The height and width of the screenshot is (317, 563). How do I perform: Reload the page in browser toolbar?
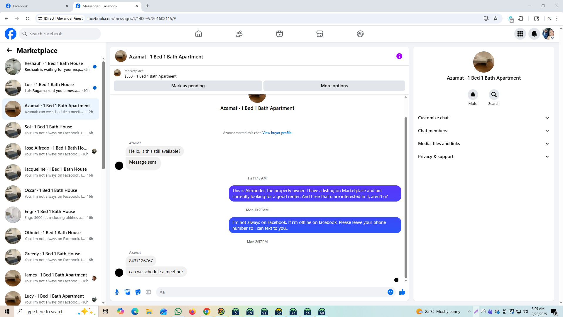28,19
